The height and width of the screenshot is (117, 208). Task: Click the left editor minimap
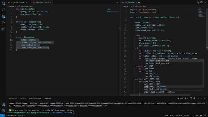click(x=113, y=10)
